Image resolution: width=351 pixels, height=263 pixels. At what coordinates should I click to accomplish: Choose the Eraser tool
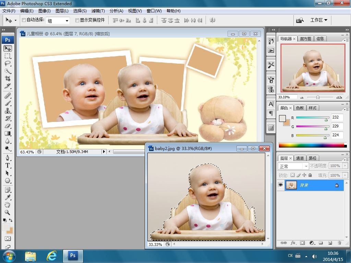[8, 126]
